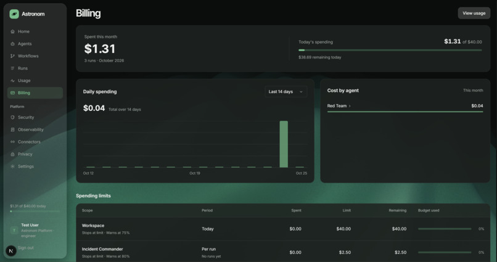Screen dimensions: 497x262
Task: Click the Spent column header
Action: (x=297, y=210)
